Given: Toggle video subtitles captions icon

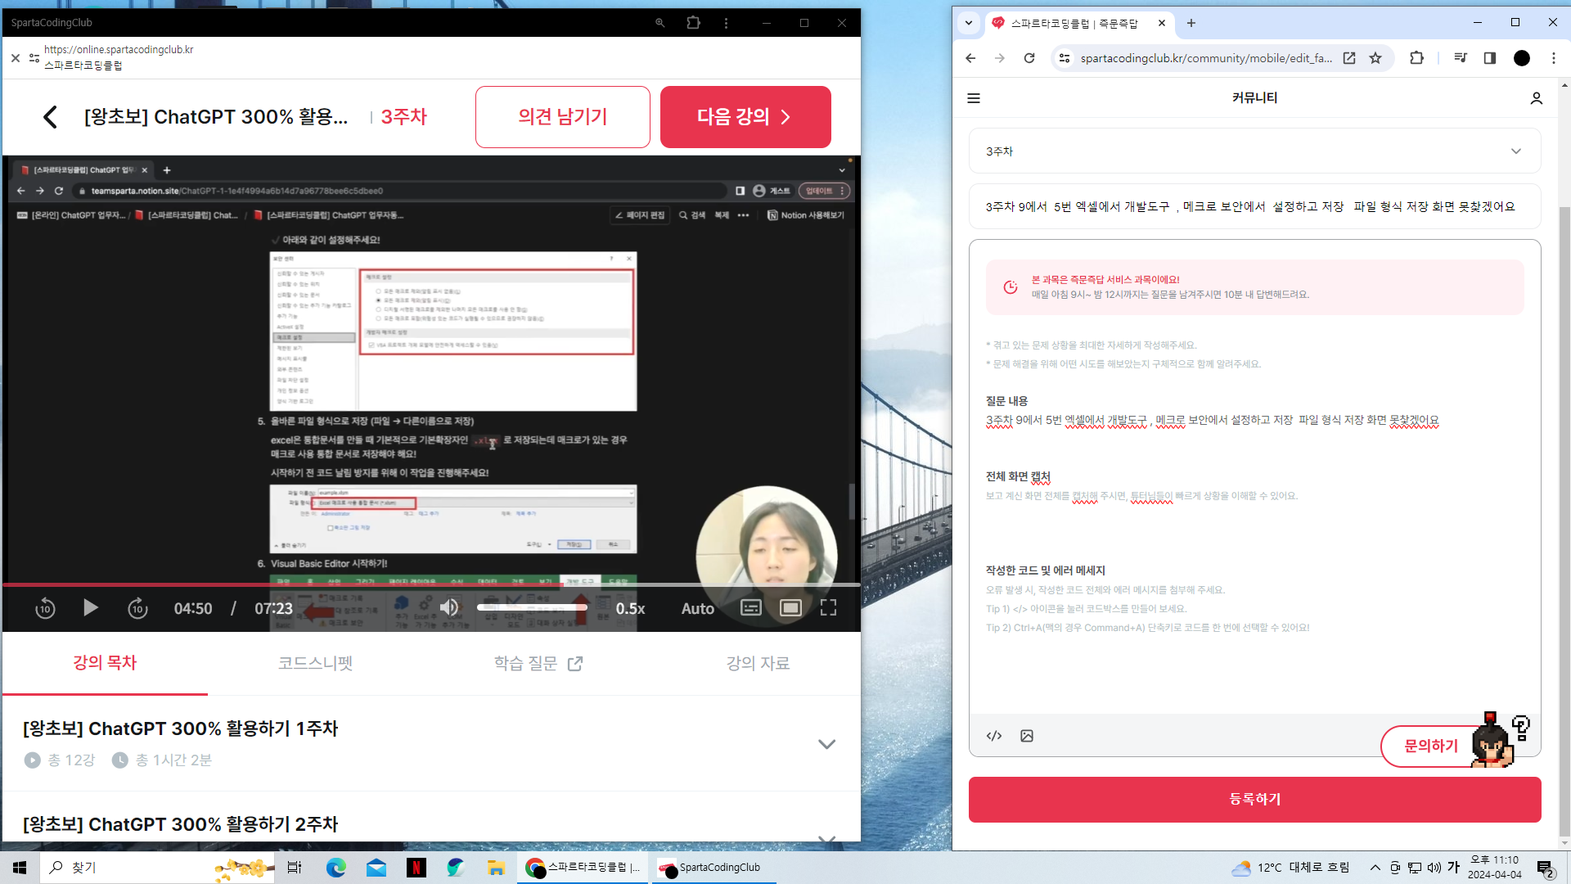Looking at the screenshot, I should pyautogui.click(x=750, y=607).
